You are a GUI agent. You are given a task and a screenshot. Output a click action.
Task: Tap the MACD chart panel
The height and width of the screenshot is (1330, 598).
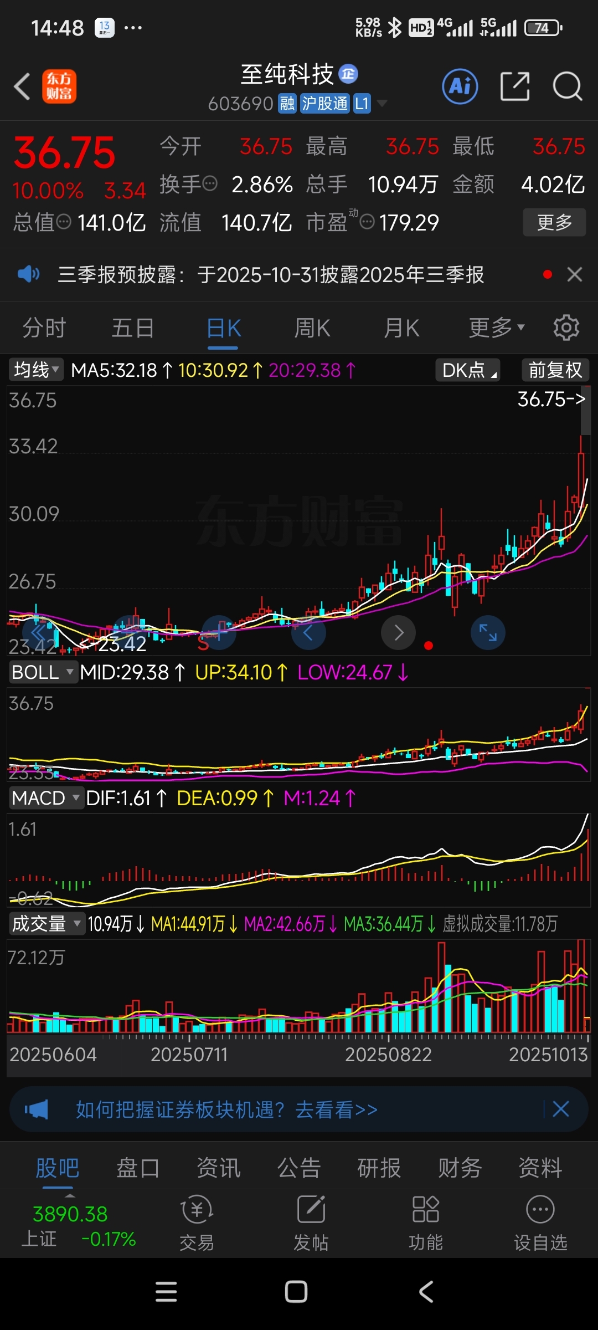298,860
